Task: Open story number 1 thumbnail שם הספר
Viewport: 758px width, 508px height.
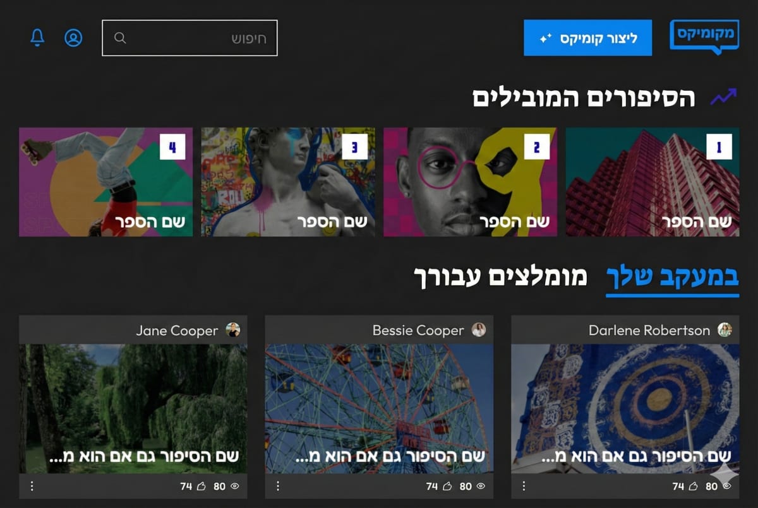Action: 652,182
